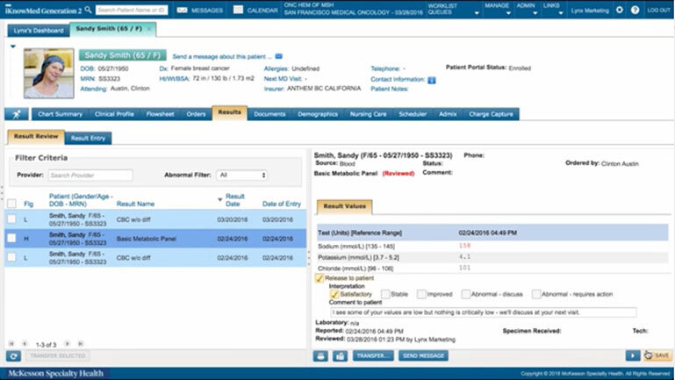675x380 pixels.
Task: Open the Result Entry tab
Action: [x=88, y=137]
